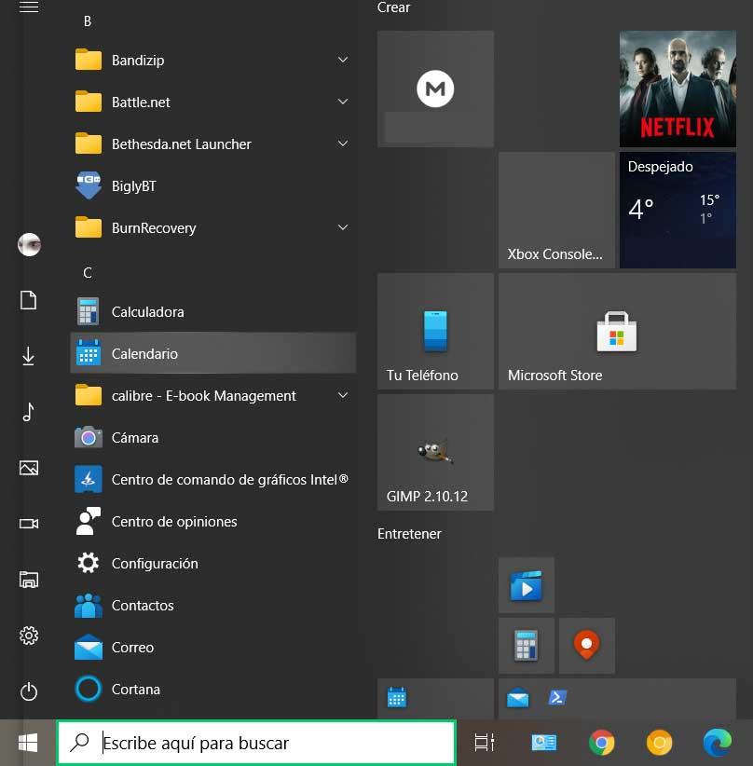Image resolution: width=753 pixels, height=766 pixels.
Task: Expand the calibre E-book Management chevron
Action: [x=343, y=395]
